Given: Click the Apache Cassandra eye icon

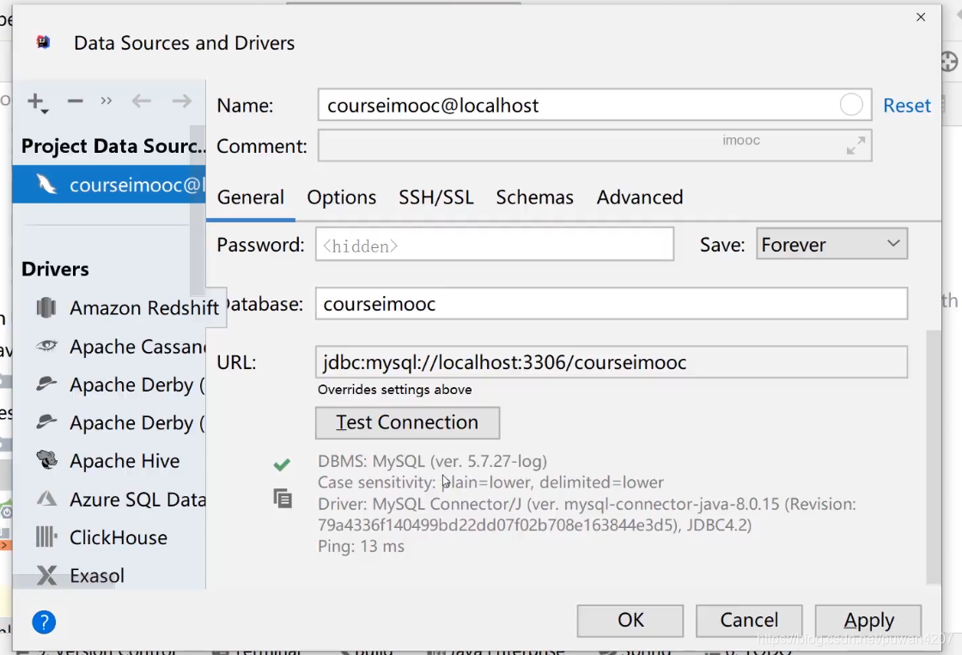Looking at the screenshot, I should [46, 345].
